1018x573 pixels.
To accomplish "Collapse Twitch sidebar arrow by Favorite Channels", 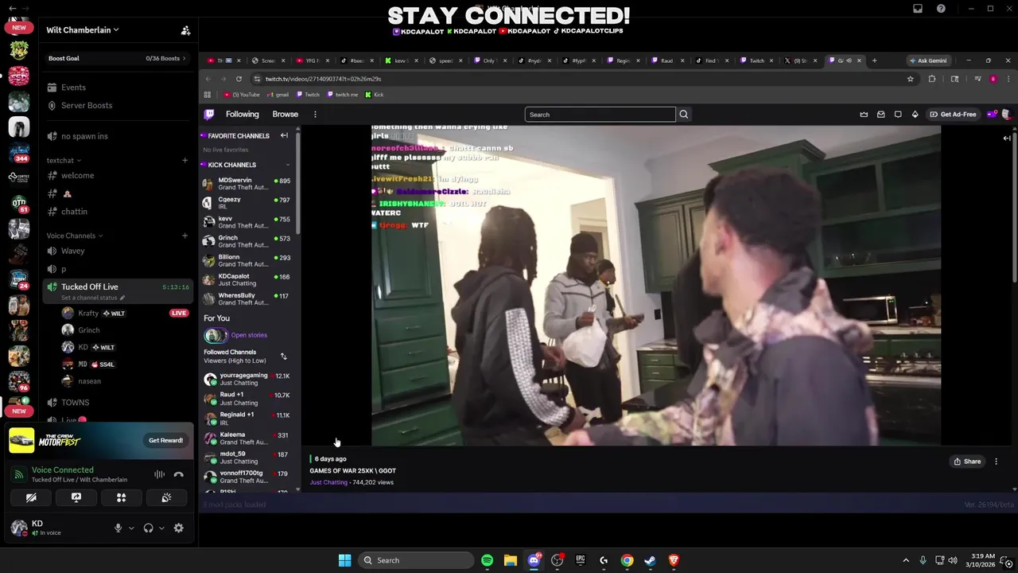I will click(284, 135).
